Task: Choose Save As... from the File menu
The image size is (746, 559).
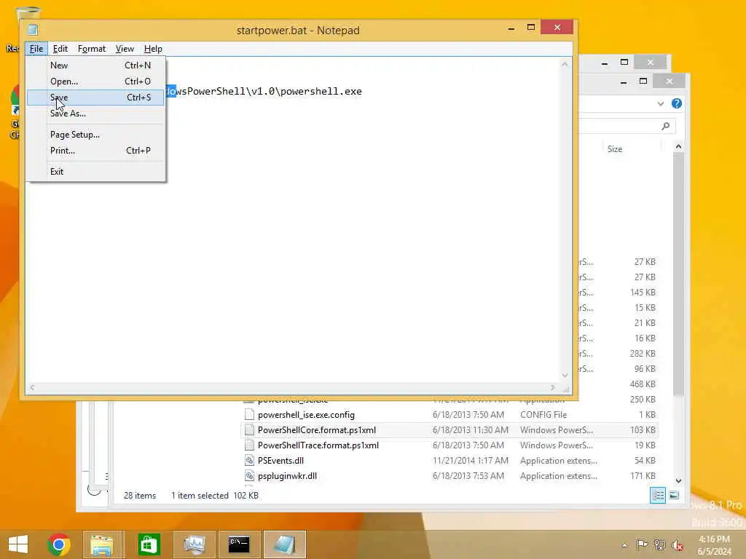Action: [95, 114]
